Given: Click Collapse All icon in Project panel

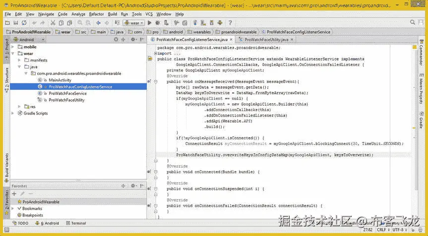Looking at the screenshot, I should pyautogui.click(x=123, y=40).
